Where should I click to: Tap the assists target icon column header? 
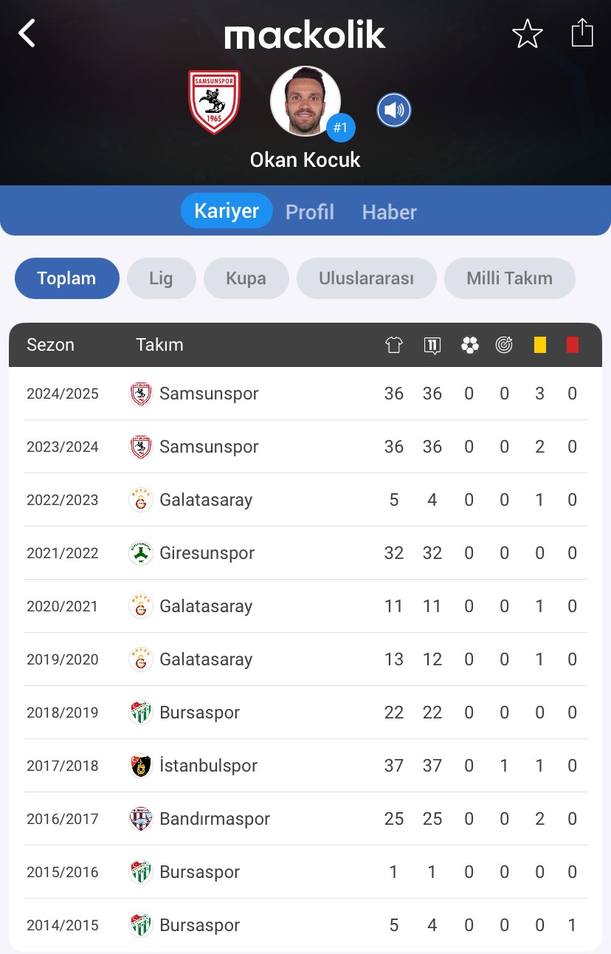coord(504,345)
